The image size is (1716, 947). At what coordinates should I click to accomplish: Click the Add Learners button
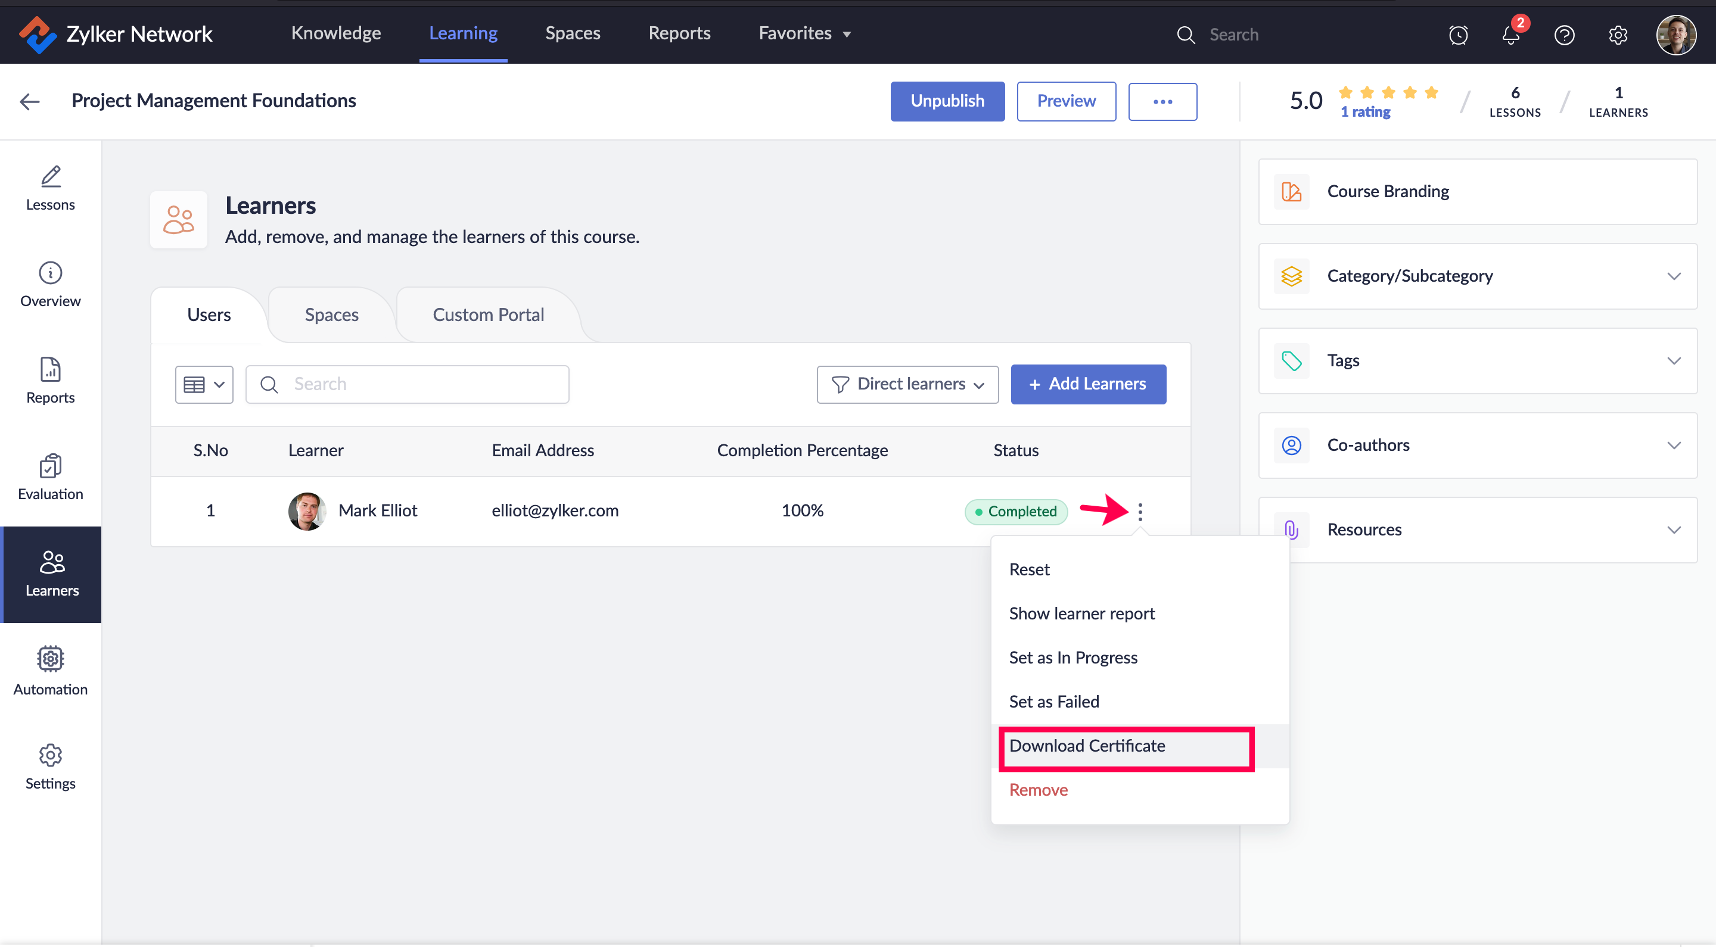[1088, 384]
